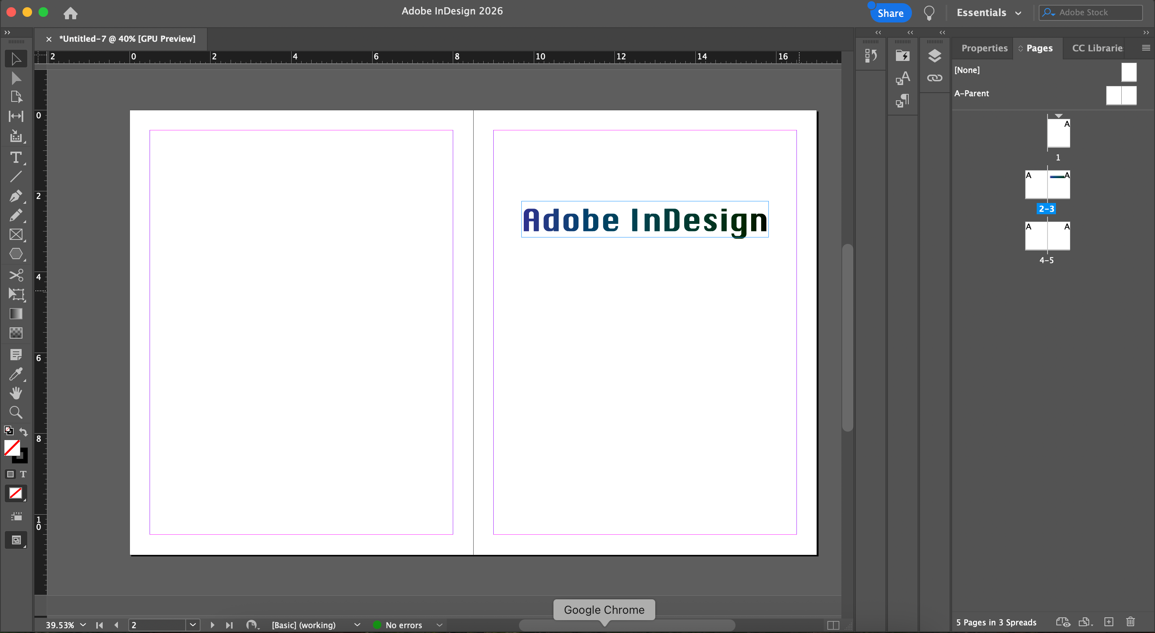Select the Hand tool
Image resolution: width=1155 pixels, height=633 pixels.
click(16, 393)
